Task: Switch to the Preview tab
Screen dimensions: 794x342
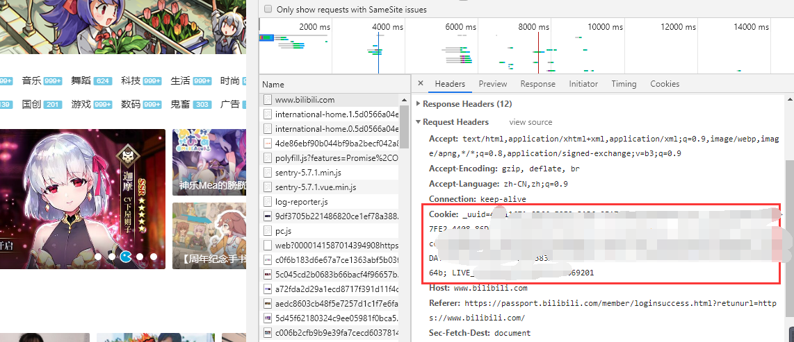Action: point(493,84)
